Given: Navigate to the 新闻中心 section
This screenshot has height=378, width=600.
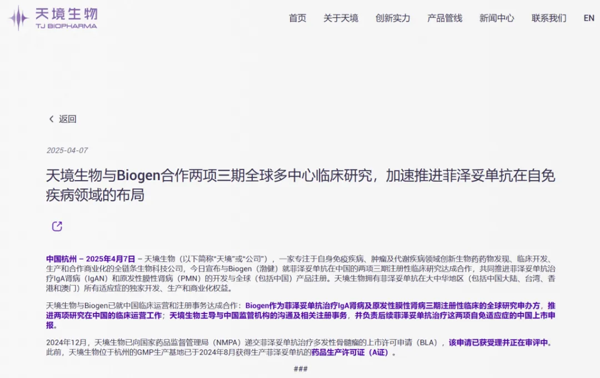Looking at the screenshot, I should [497, 18].
